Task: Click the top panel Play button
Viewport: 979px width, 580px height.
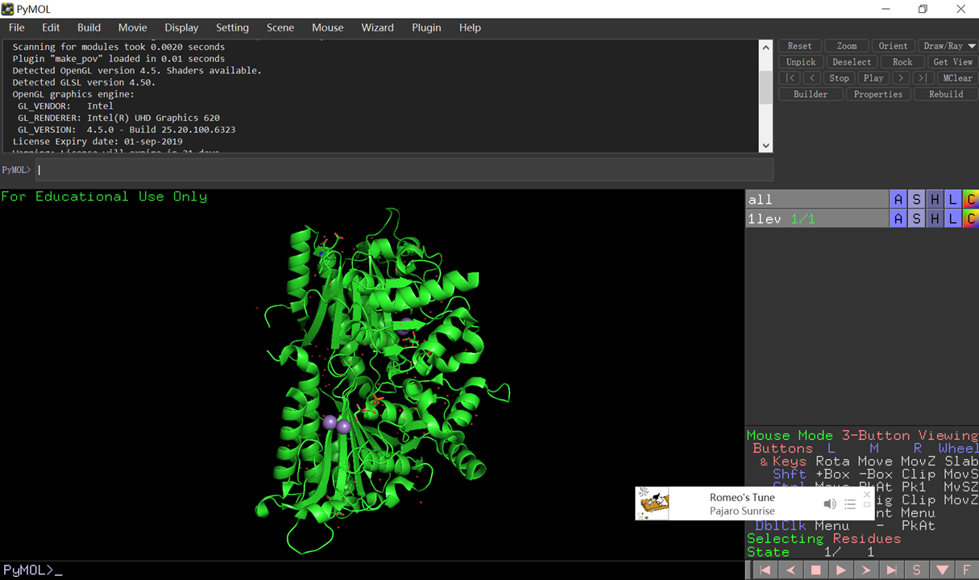Action: click(x=873, y=78)
